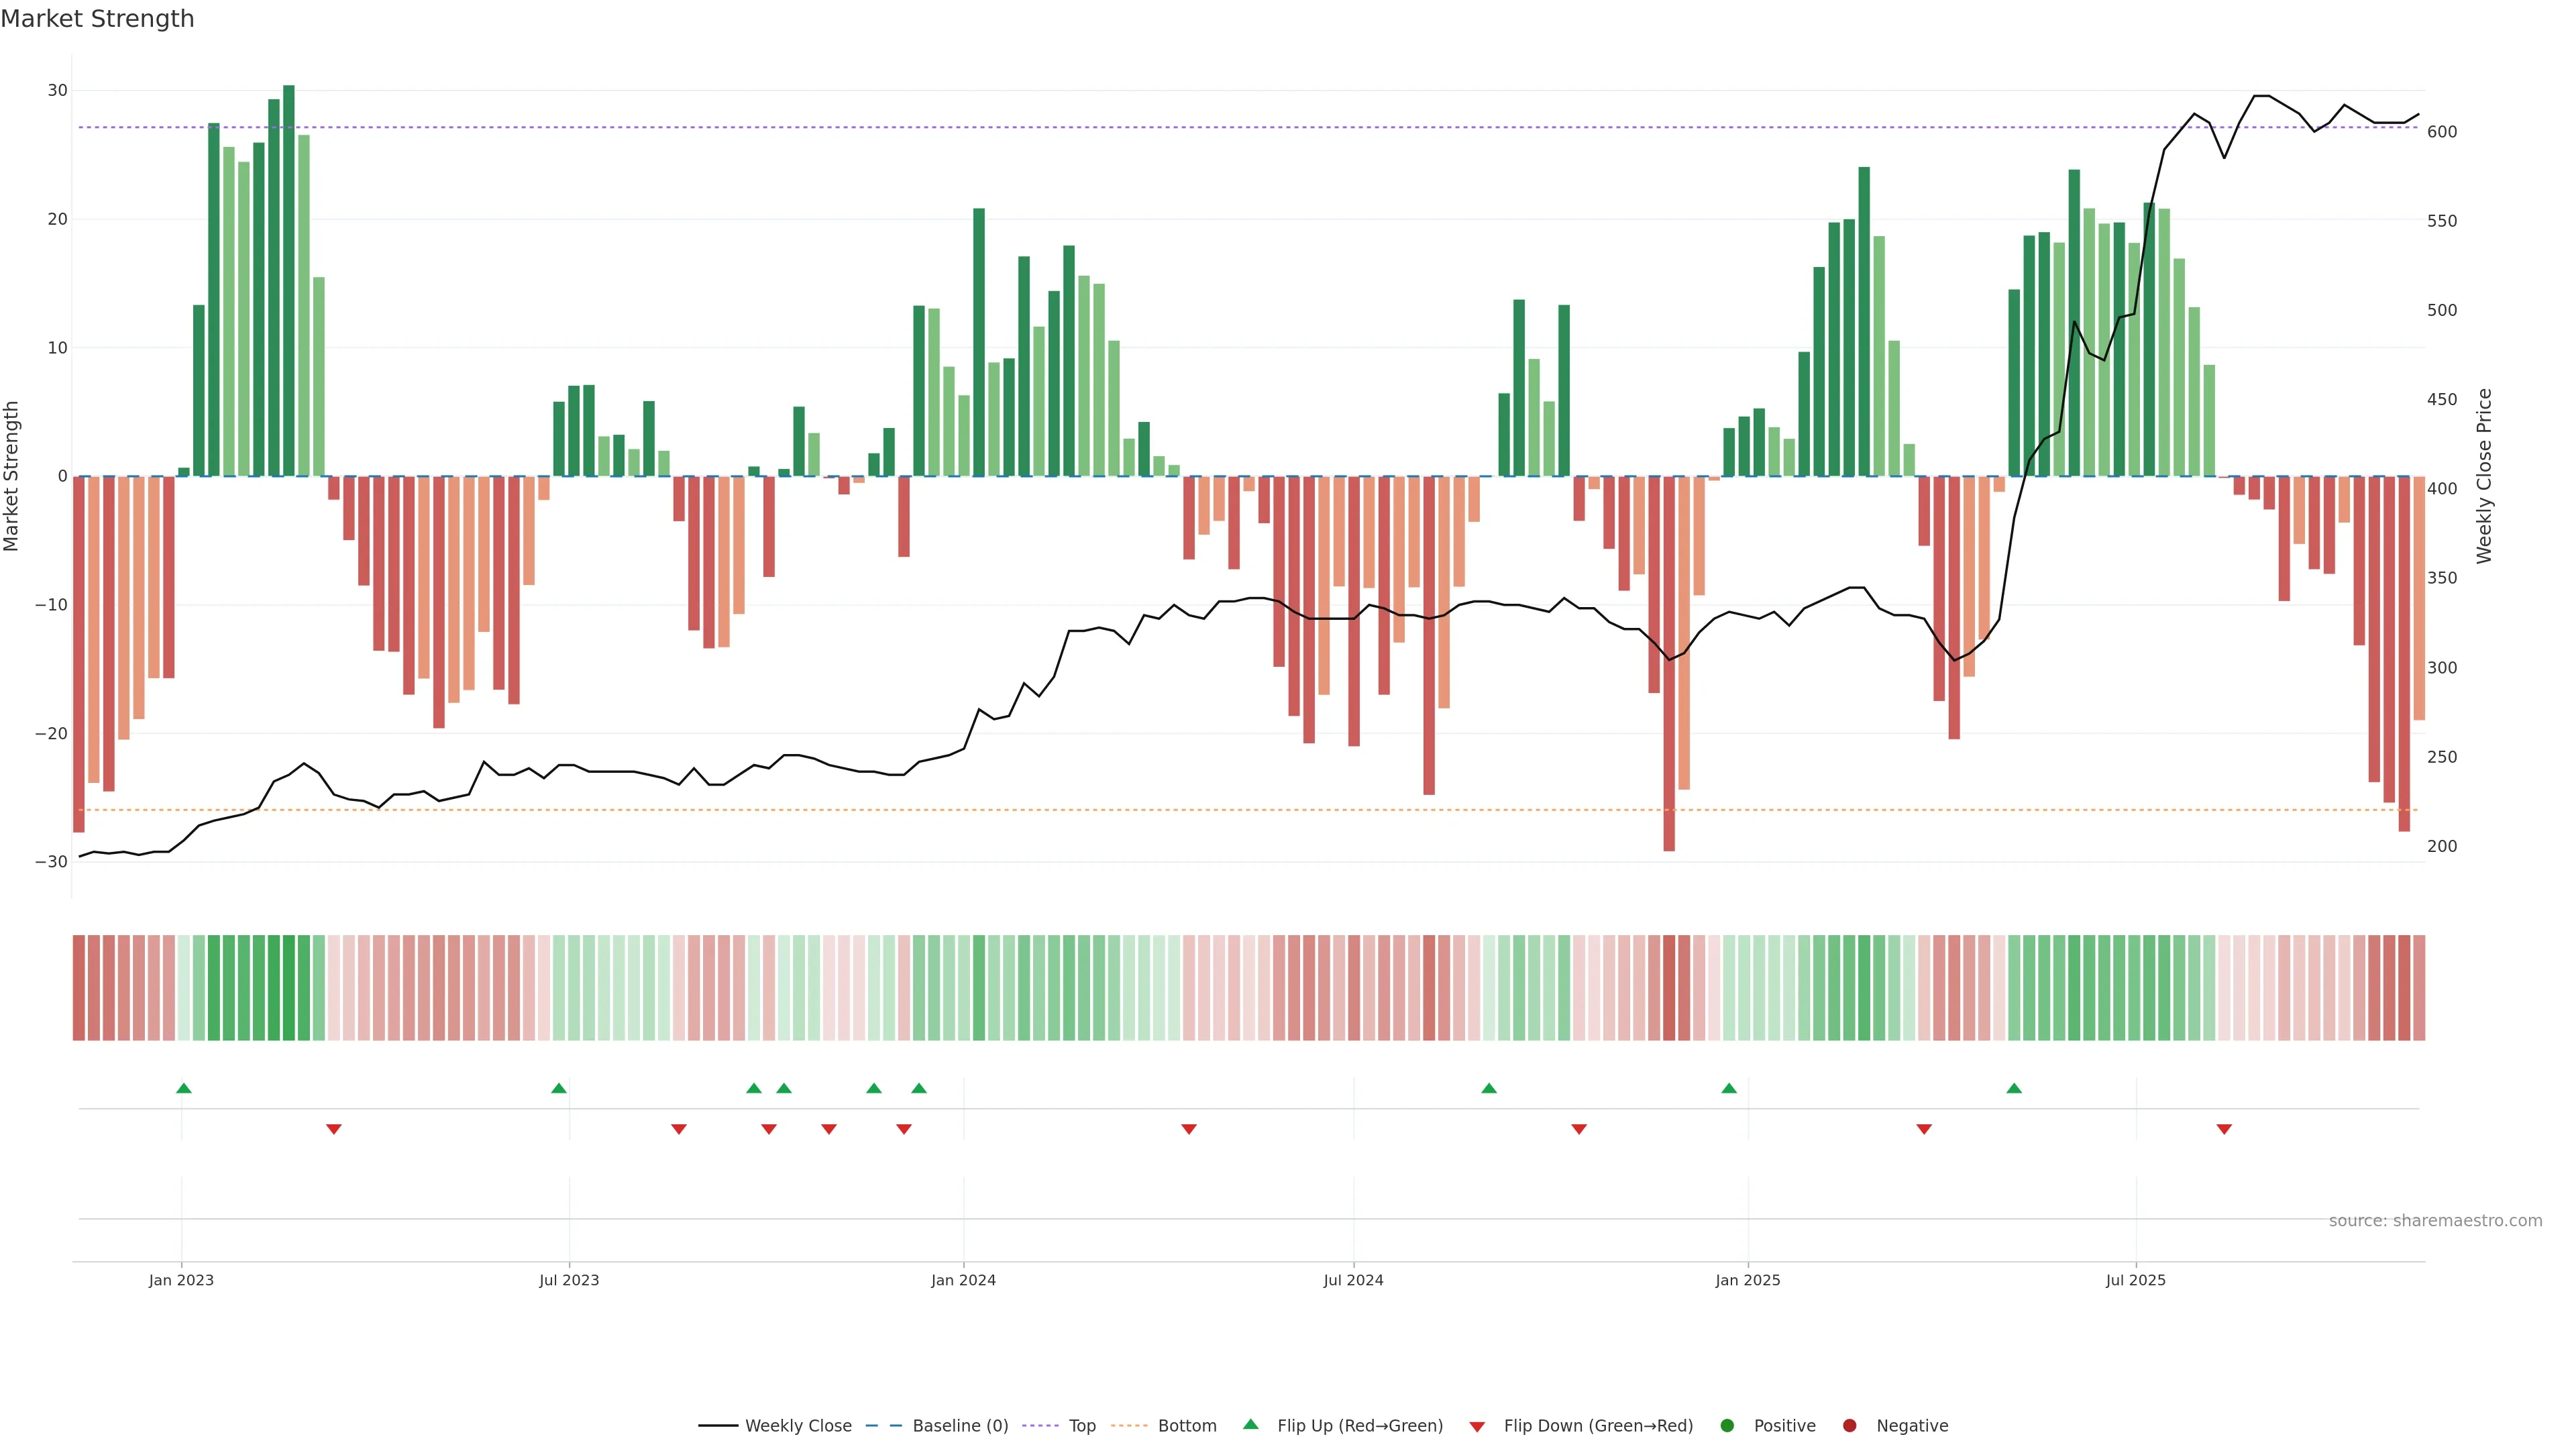The height and width of the screenshot is (1449, 2576).
Task: Click the Weekly Close Price axis title
Action: (2484, 476)
